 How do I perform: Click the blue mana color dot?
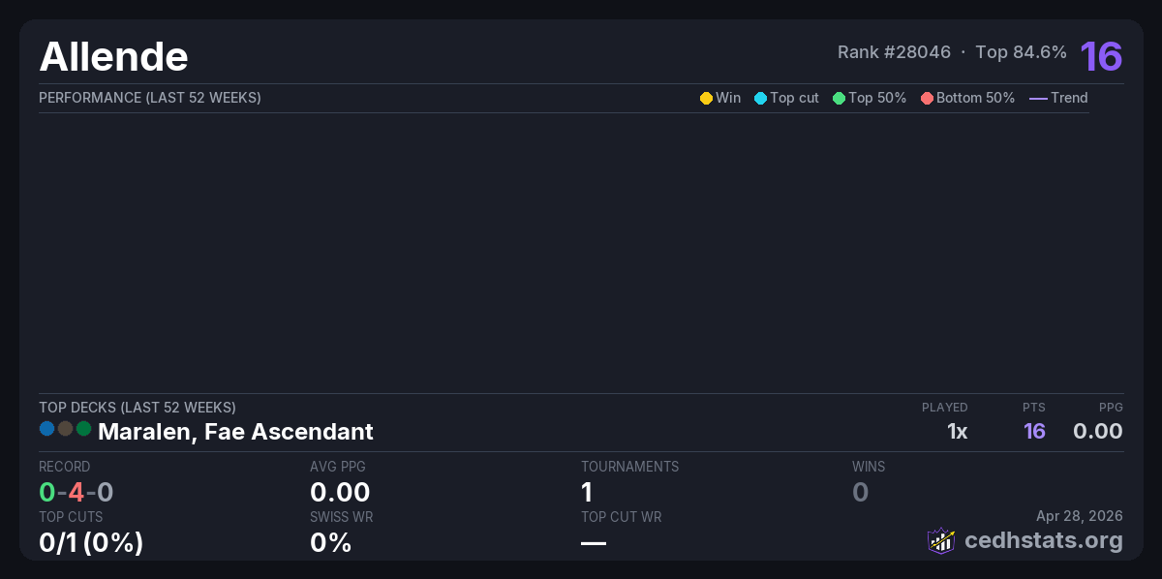coord(46,428)
